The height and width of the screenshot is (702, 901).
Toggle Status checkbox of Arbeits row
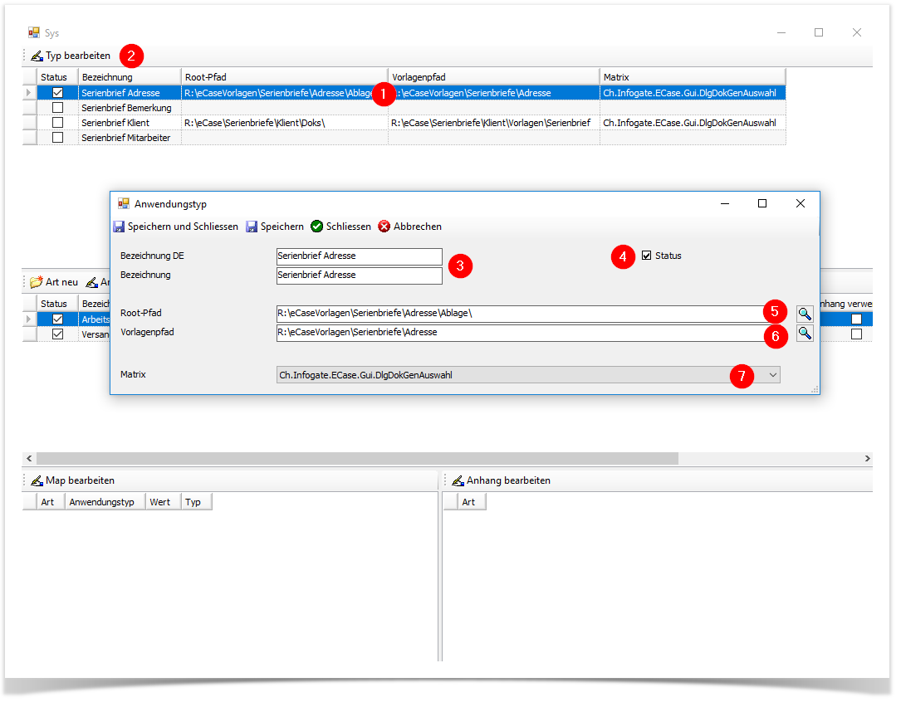click(x=57, y=319)
